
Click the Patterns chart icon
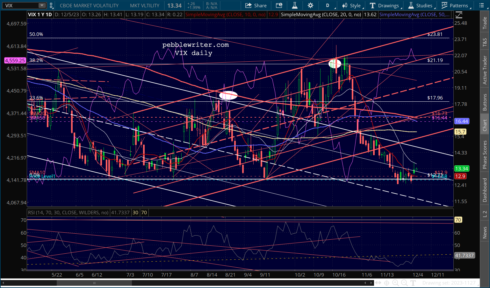(x=444, y=5)
